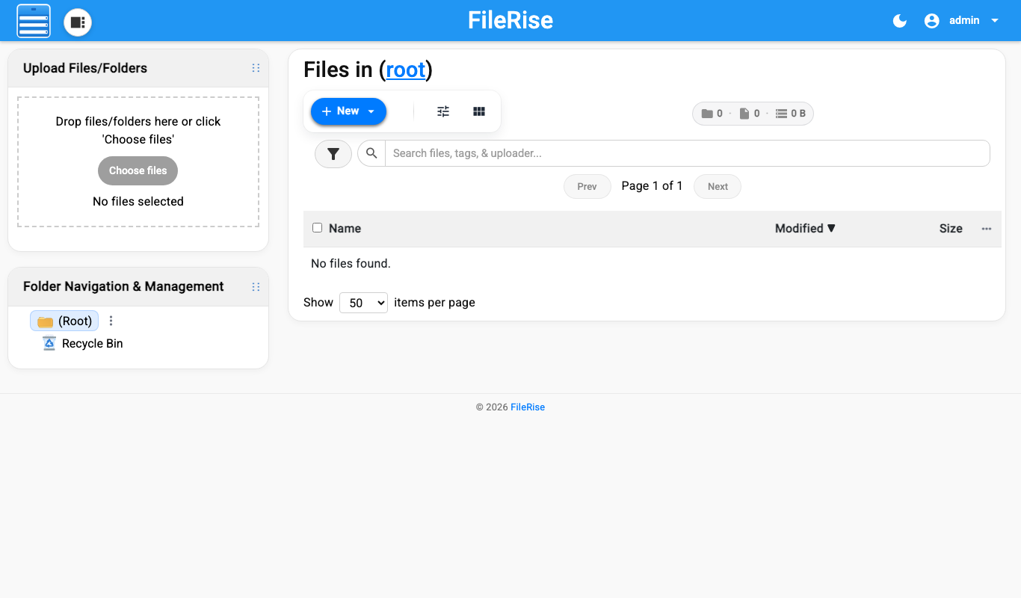Screen dimensions: 1021x598
Task: Click the Recycle Bin icon
Action: pyautogui.click(x=49, y=344)
